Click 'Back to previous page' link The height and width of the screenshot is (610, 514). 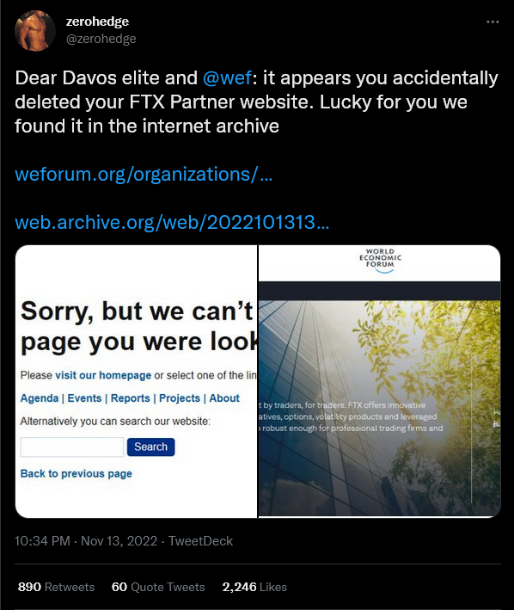tap(76, 473)
